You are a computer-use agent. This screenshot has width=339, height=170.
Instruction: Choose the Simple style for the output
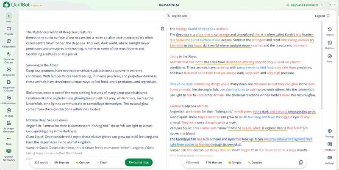tap(234, 162)
